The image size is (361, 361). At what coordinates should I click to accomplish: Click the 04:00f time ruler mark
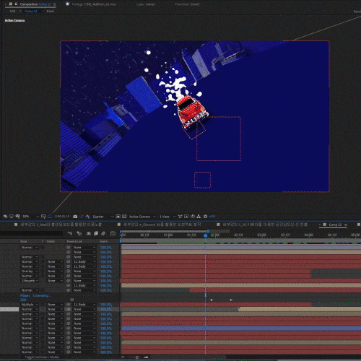pyautogui.click(x=308, y=235)
